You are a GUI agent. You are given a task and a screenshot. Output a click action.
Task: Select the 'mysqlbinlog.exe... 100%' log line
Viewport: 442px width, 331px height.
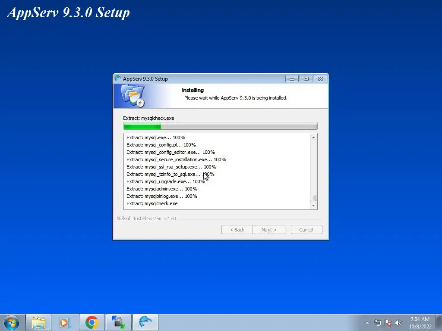162,196
